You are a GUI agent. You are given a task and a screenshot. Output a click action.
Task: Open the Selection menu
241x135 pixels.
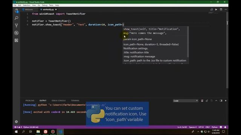click(26, 5)
